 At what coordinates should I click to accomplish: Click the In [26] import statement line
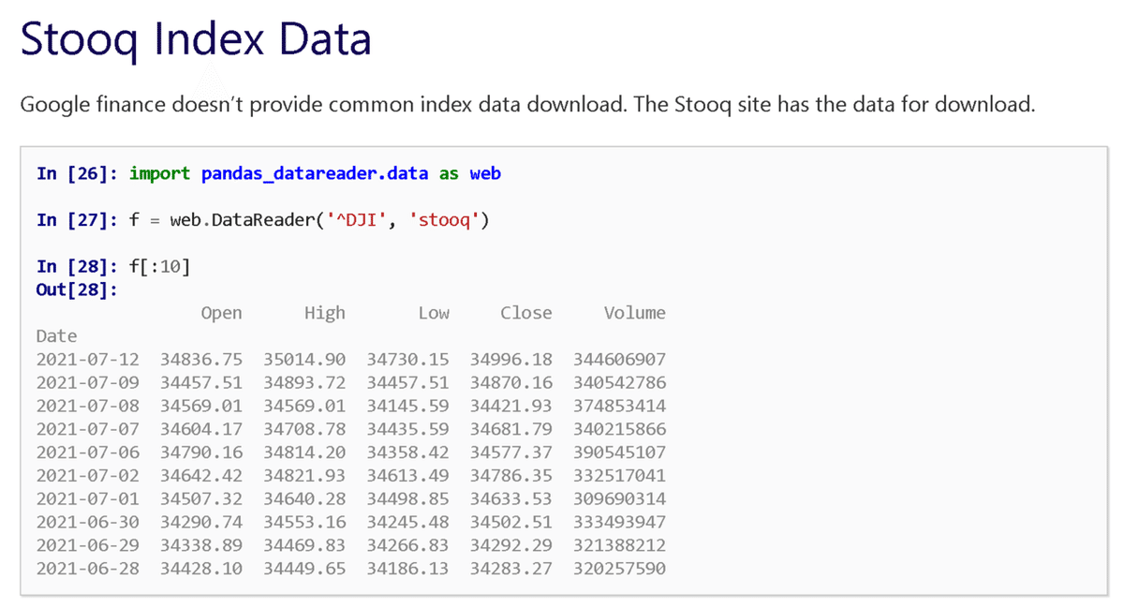pyautogui.click(x=269, y=173)
